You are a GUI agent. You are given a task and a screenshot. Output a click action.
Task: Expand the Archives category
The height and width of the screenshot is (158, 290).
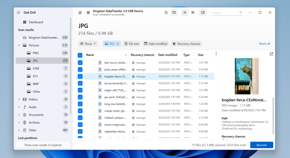point(19,123)
